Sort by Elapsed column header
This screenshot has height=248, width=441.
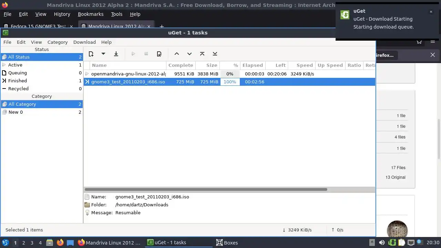[253, 65]
